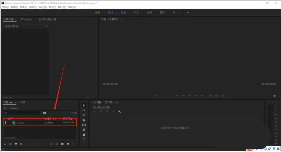Toggle project read-only lock icon
Screen dimensions: 281x152
[x=5, y=144]
